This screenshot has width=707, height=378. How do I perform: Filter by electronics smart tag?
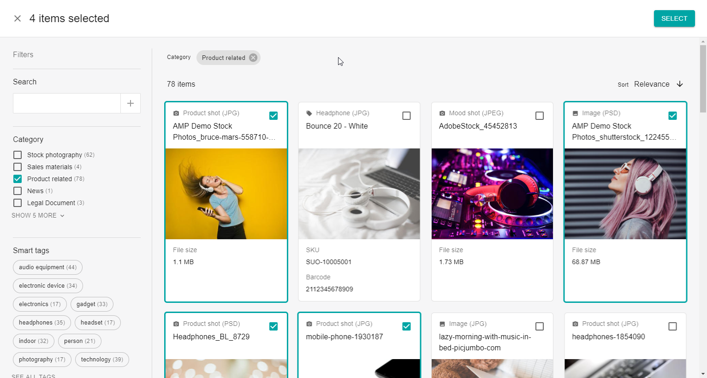click(x=40, y=304)
